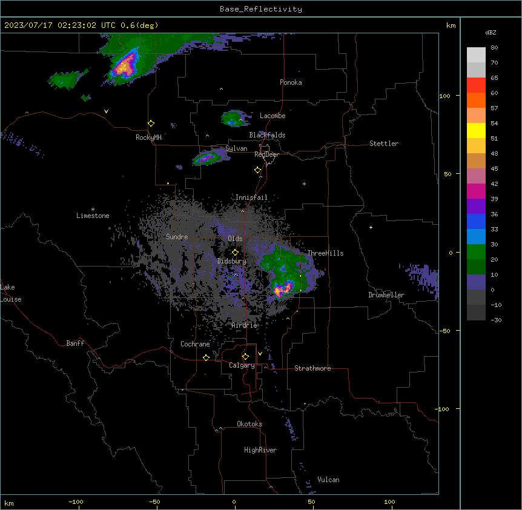Click the Banff label

click(x=75, y=343)
